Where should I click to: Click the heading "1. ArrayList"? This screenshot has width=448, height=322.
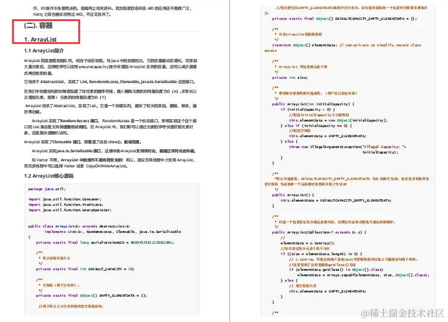pyautogui.click(x=40, y=39)
